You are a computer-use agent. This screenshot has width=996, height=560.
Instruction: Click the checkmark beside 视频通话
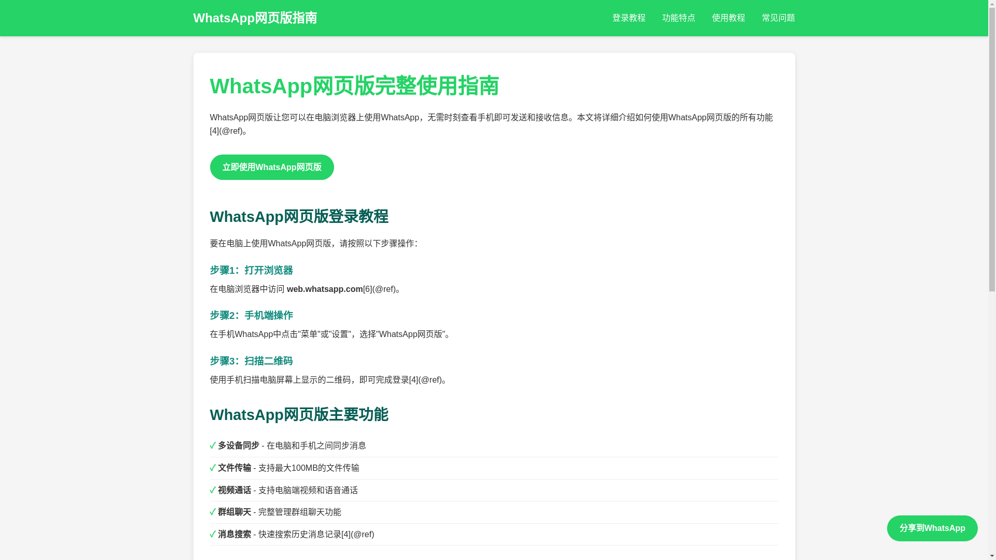(x=213, y=491)
